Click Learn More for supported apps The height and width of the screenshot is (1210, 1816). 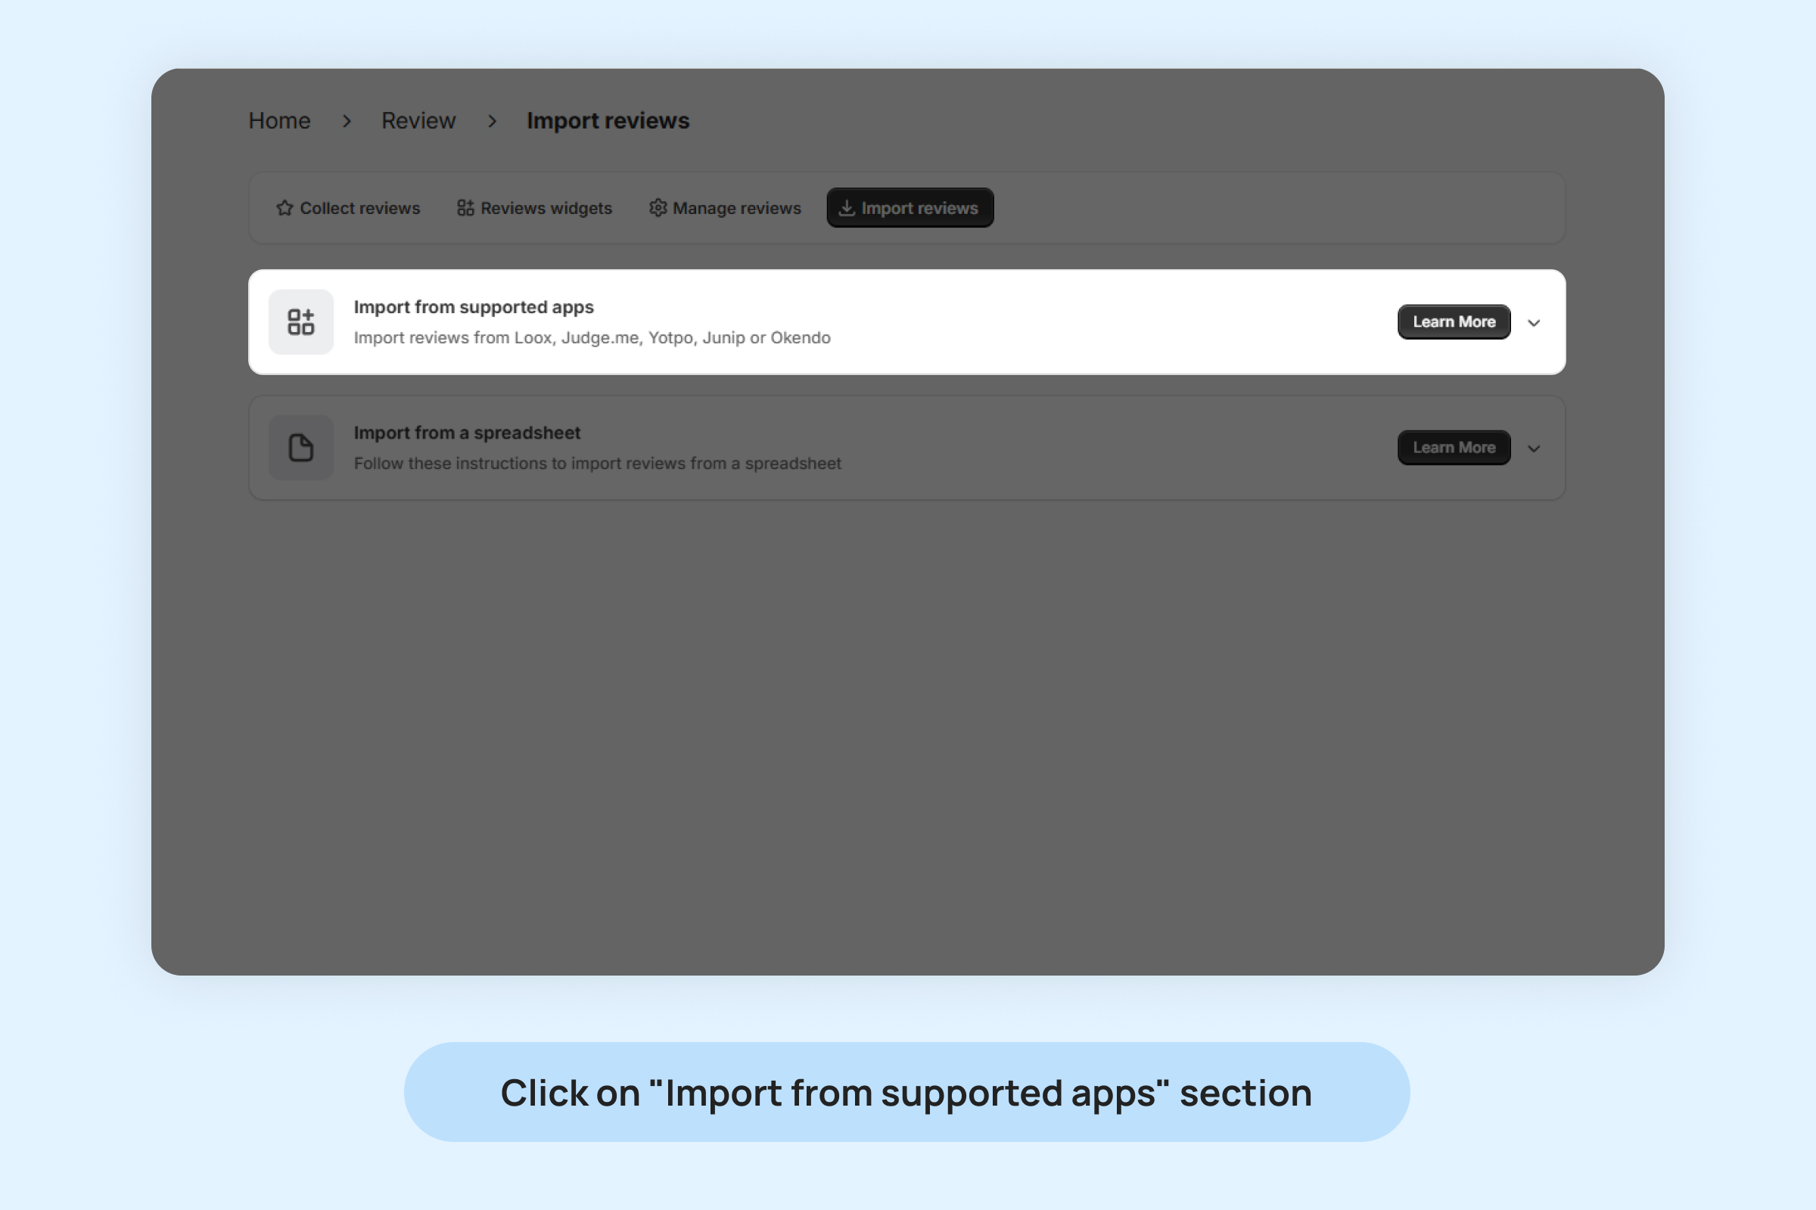click(x=1454, y=322)
